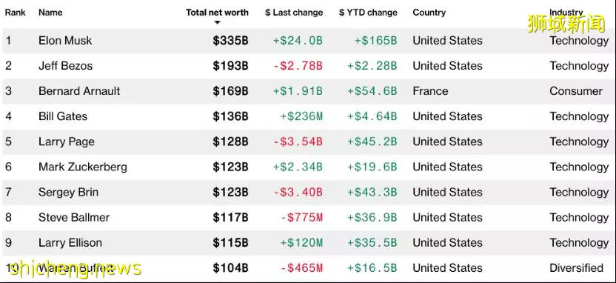Click the Rank column header
Screen dimensions: 616x283
pos(16,13)
